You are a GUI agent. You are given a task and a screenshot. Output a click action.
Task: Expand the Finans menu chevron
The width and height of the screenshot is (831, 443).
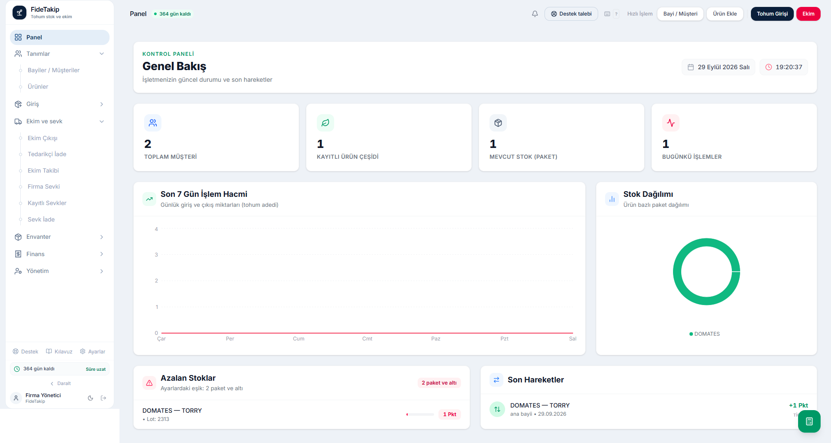coord(102,254)
